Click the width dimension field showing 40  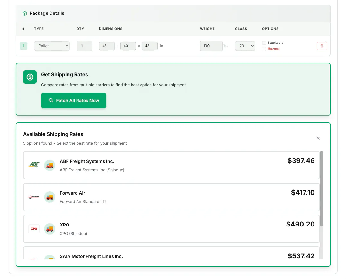[128, 46]
